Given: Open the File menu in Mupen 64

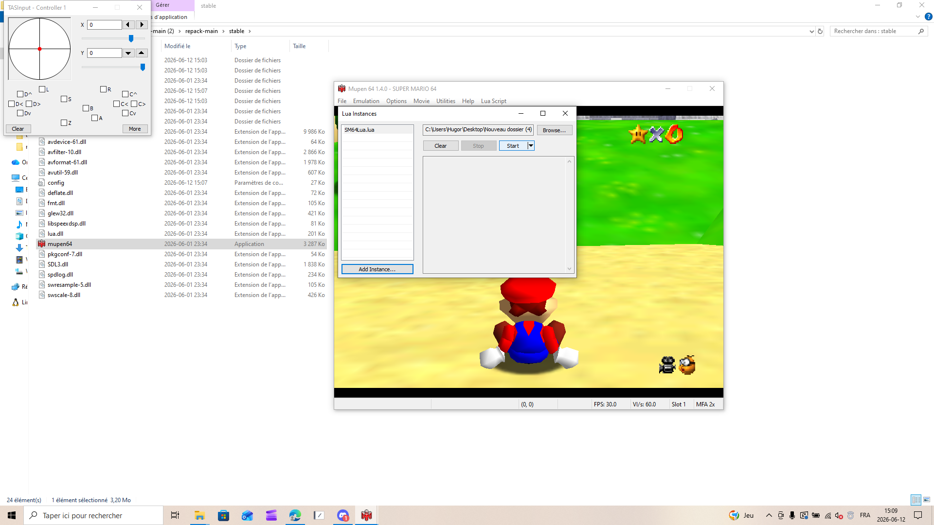Looking at the screenshot, I should click(x=342, y=101).
